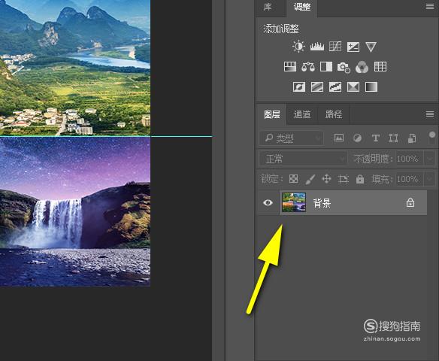Add a Curves adjustment layer

point(335,47)
